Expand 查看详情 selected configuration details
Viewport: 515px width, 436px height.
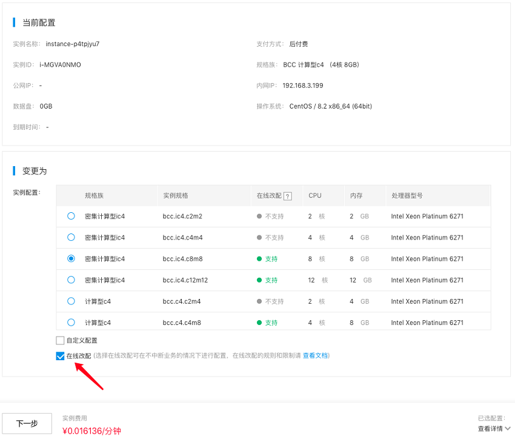click(x=490, y=429)
